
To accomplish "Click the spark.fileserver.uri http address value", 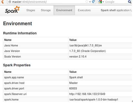I will [87, 94].
